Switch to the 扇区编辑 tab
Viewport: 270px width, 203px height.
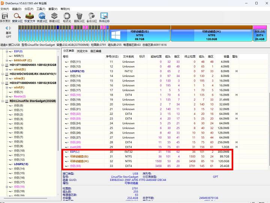(x=96, y=51)
